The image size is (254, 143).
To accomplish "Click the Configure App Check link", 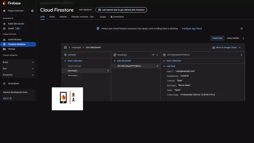I will pos(192,28).
